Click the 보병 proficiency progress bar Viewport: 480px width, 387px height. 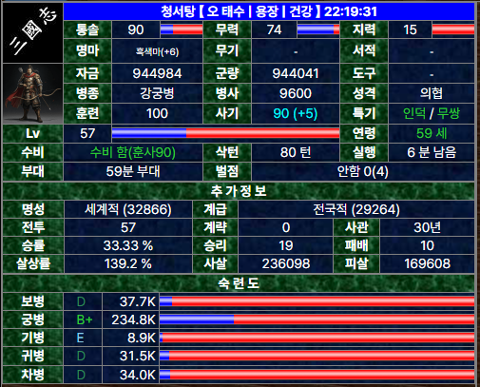[x=317, y=301]
